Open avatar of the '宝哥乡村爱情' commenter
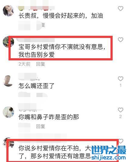 point(8,42)
